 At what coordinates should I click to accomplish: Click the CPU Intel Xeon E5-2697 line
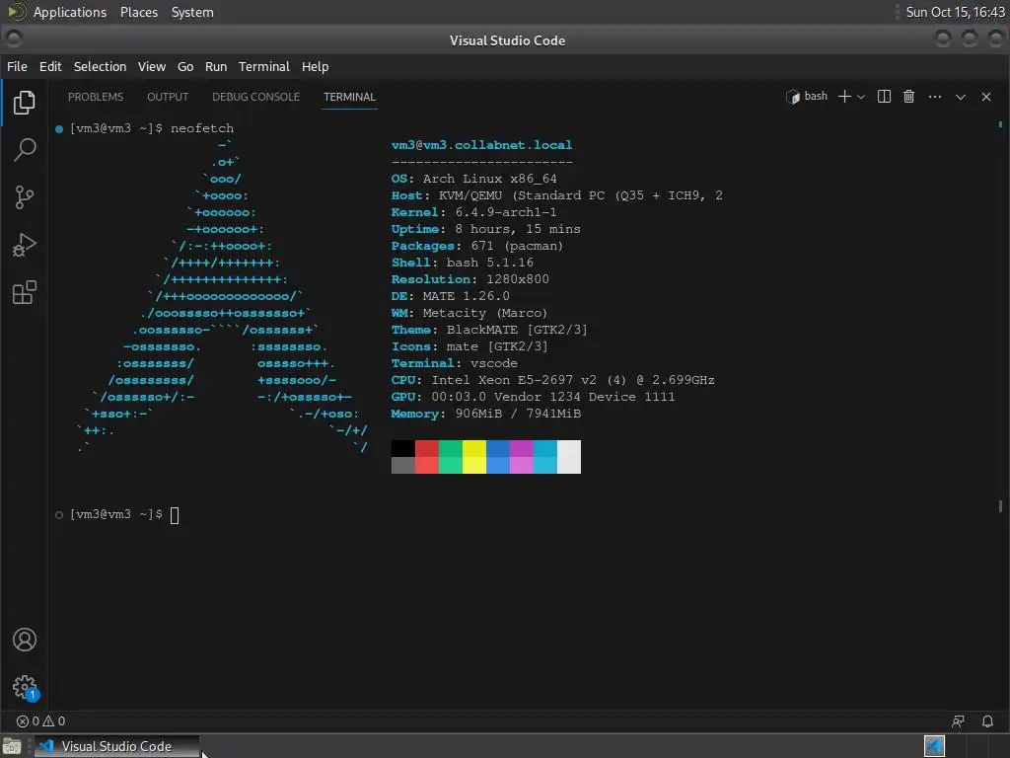pos(552,380)
